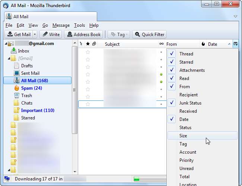Click the Spam folder flame icon
This screenshot has width=242, height=186.
(x=16, y=88)
